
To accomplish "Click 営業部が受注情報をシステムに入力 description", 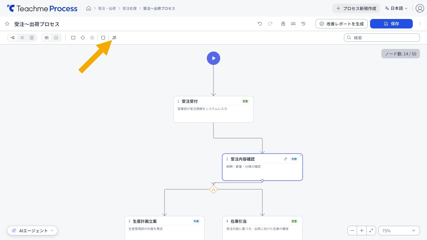I will pyautogui.click(x=202, y=109).
